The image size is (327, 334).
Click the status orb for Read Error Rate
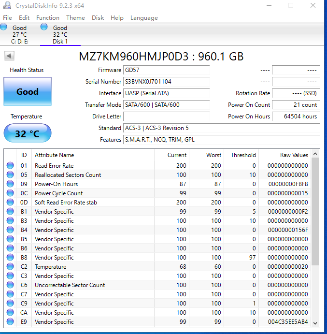(x=10, y=165)
